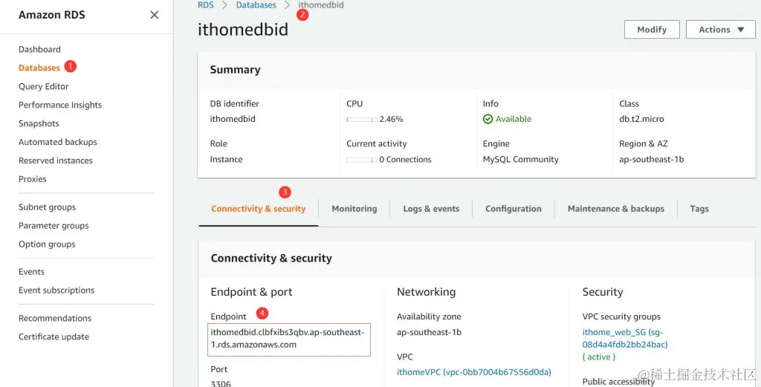
Task: Go to Performance Insights in sidebar
Action: (60, 105)
